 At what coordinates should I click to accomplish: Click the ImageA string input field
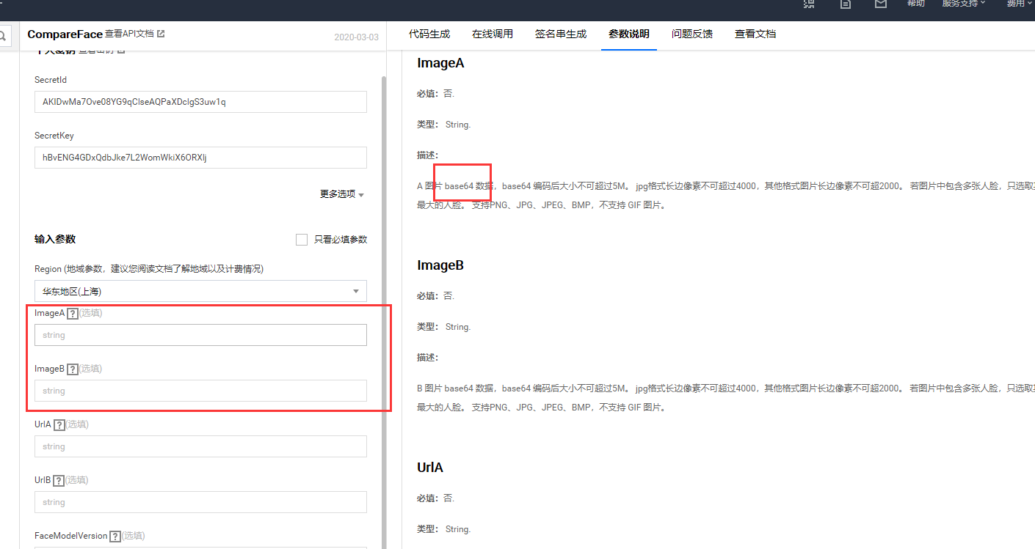200,335
